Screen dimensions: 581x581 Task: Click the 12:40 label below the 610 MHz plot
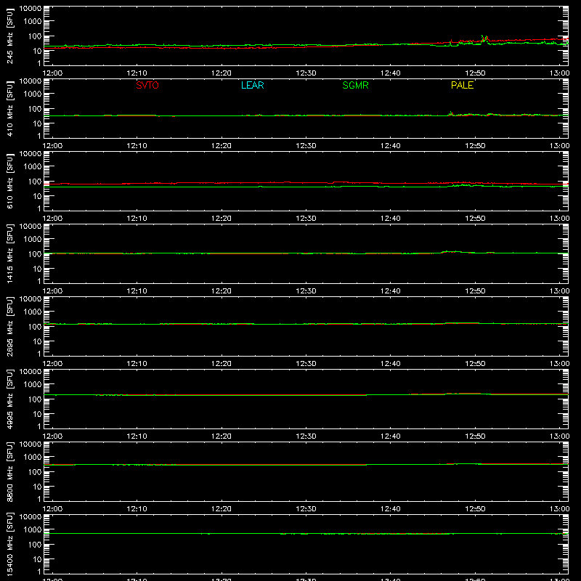pyautogui.click(x=391, y=219)
